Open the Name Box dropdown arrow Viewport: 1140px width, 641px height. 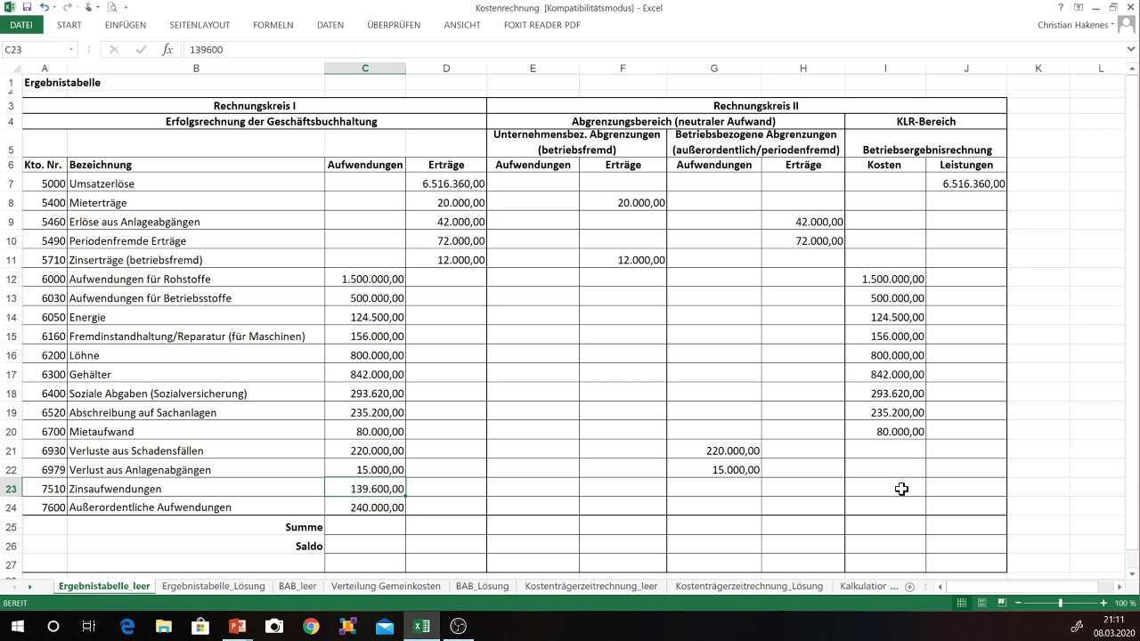pyautogui.click(x=71, y=50)
